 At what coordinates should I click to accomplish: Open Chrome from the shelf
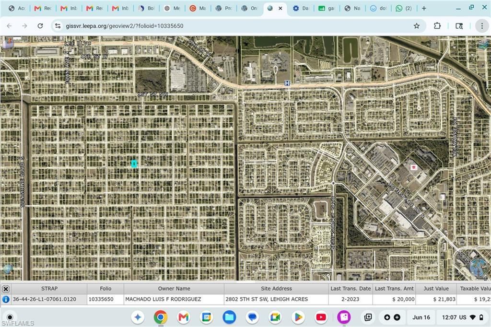(x=160, y=317)
